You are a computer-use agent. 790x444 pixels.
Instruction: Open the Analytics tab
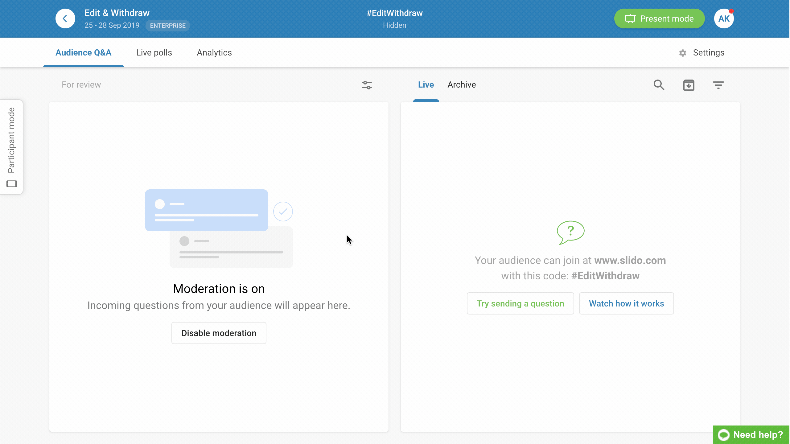point(214,53)
